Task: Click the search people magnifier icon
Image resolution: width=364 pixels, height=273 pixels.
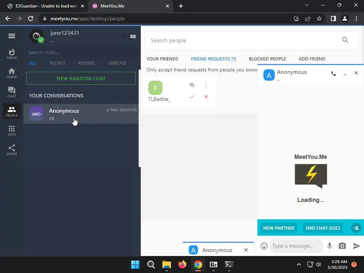Action: (345, 40)
